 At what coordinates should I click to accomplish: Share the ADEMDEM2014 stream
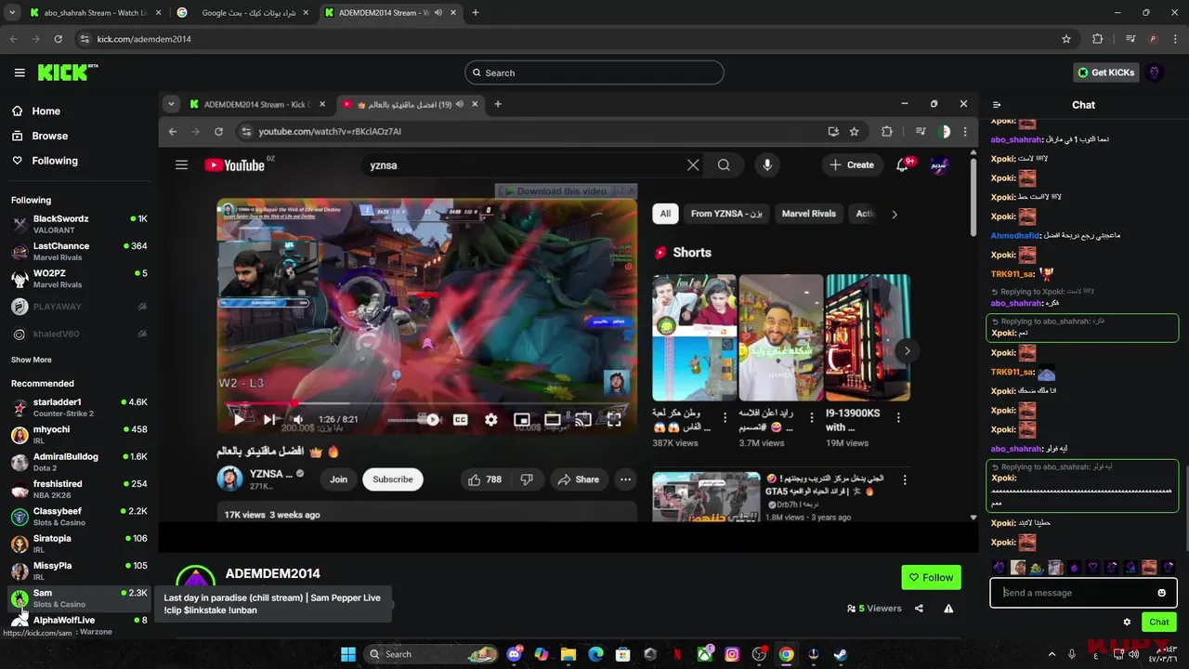pos(919,609)
